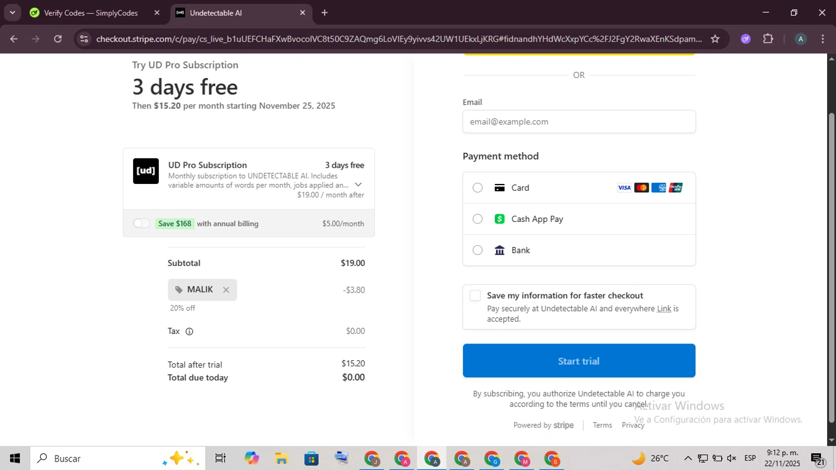This screenshot has width=836, height=470.
Task: Click the $15.20 Total after trial amount
Action: pyautogui.click(x=353, y=364)
